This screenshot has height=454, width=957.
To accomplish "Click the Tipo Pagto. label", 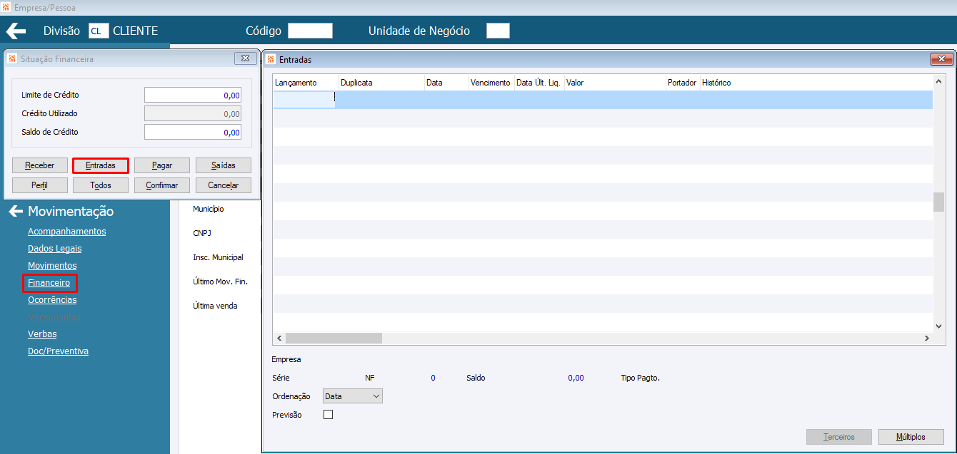I will [641, 378].
